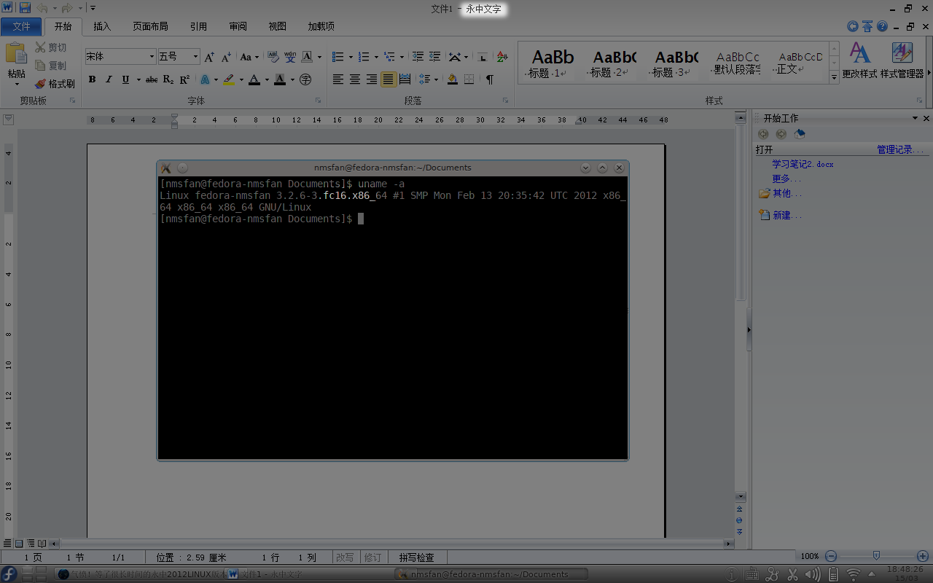Image resolution: width=933 pixels, height=583 pixels.
Task: Save document from quick access toolbar
Action: point(25,8)
